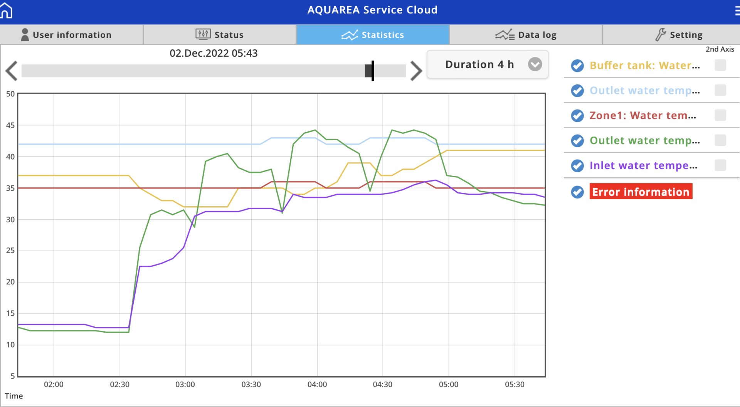Click the Statistics chart icon
Viewport: 740px width, 407px height.
[x=350, y=35]
